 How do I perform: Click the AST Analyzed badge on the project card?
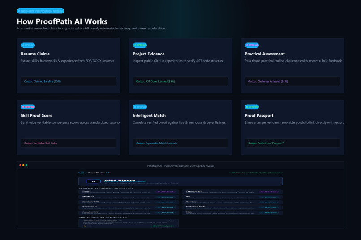coord(163,226)
